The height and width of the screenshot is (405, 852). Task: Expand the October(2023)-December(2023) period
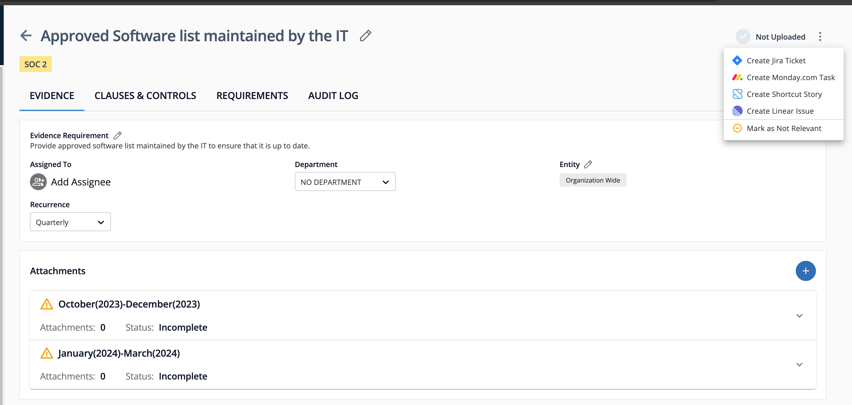pos(799,315)
